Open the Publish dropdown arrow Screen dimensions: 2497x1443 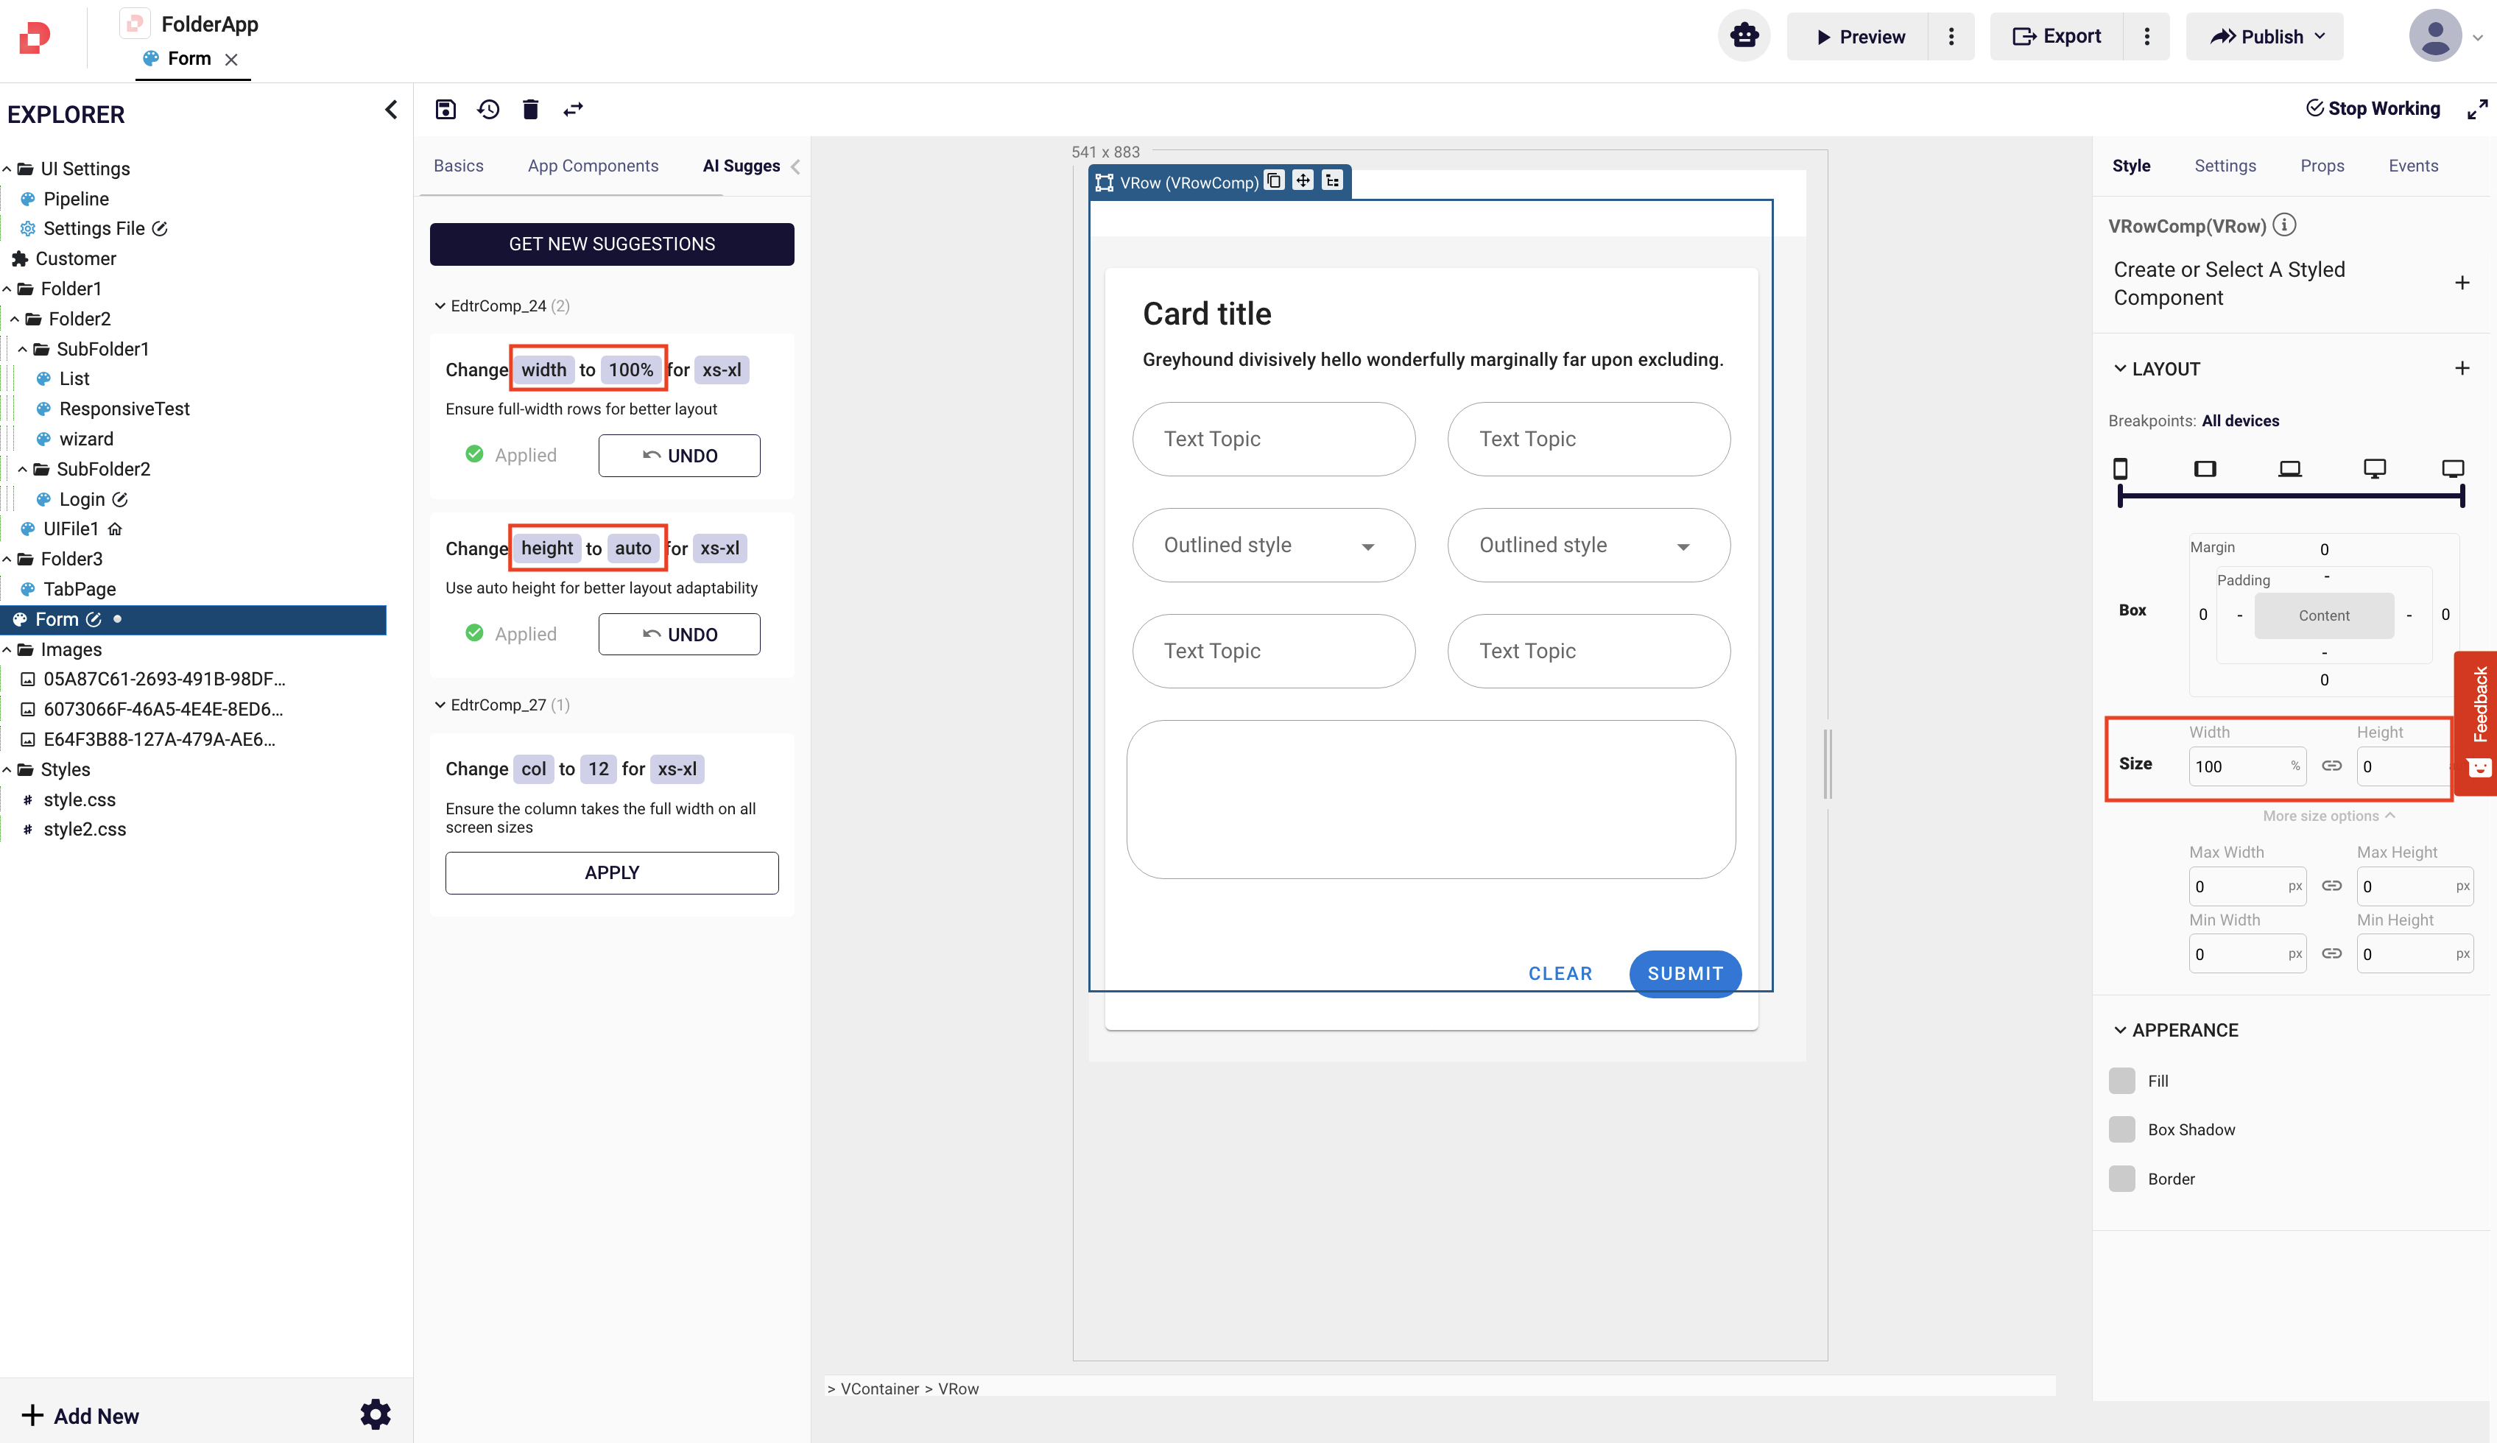pyautogui.click(x=2320, y=37)
